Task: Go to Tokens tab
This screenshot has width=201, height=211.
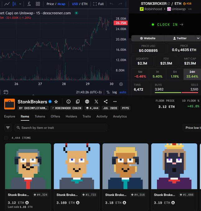Action: pos(40,116)
